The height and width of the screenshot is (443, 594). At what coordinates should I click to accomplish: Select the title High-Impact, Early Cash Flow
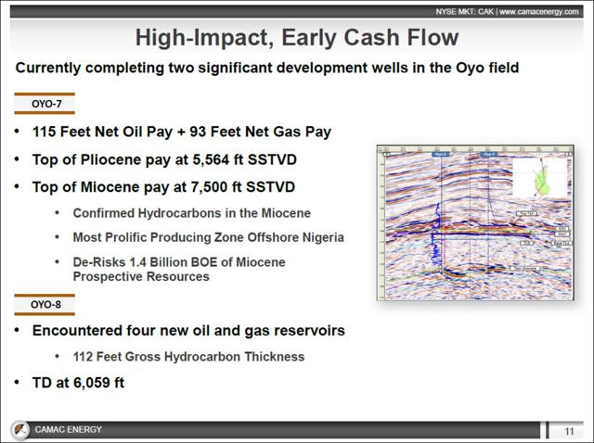[x=297, y=37]
